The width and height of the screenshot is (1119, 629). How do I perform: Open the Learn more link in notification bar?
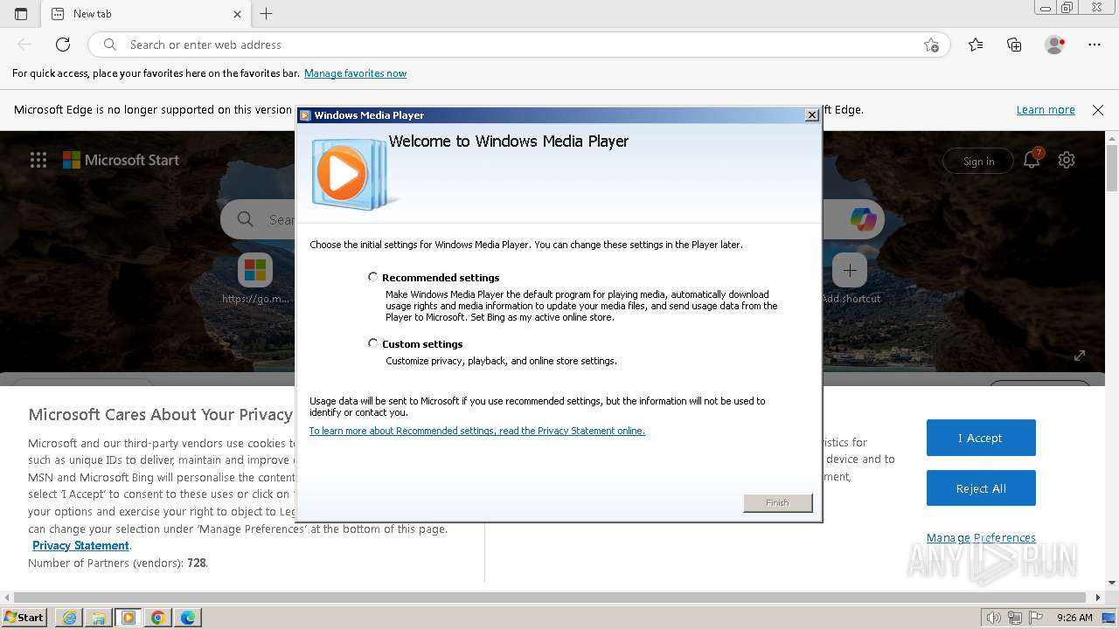pyautogui.click(x=1046, y=109)
